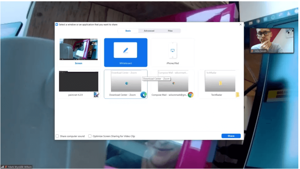Switch to the Advanced tab
The height and width of the screenshot is (169, 300).
point(149,31)
